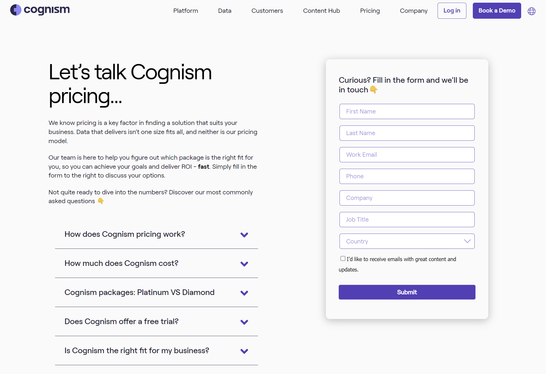Screen dimensions: 546x374
Task: Expand 'Is Cognism the right fit' chevron
Action: [244, 351]
